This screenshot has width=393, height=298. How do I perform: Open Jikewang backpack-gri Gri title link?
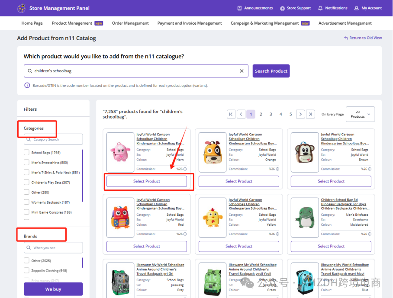pos(161,269)
